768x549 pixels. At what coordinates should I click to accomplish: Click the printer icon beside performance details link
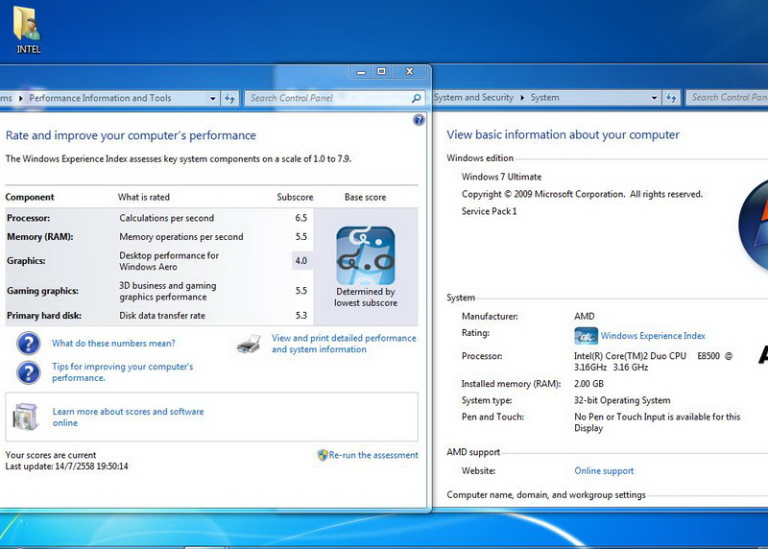[249, 344]
